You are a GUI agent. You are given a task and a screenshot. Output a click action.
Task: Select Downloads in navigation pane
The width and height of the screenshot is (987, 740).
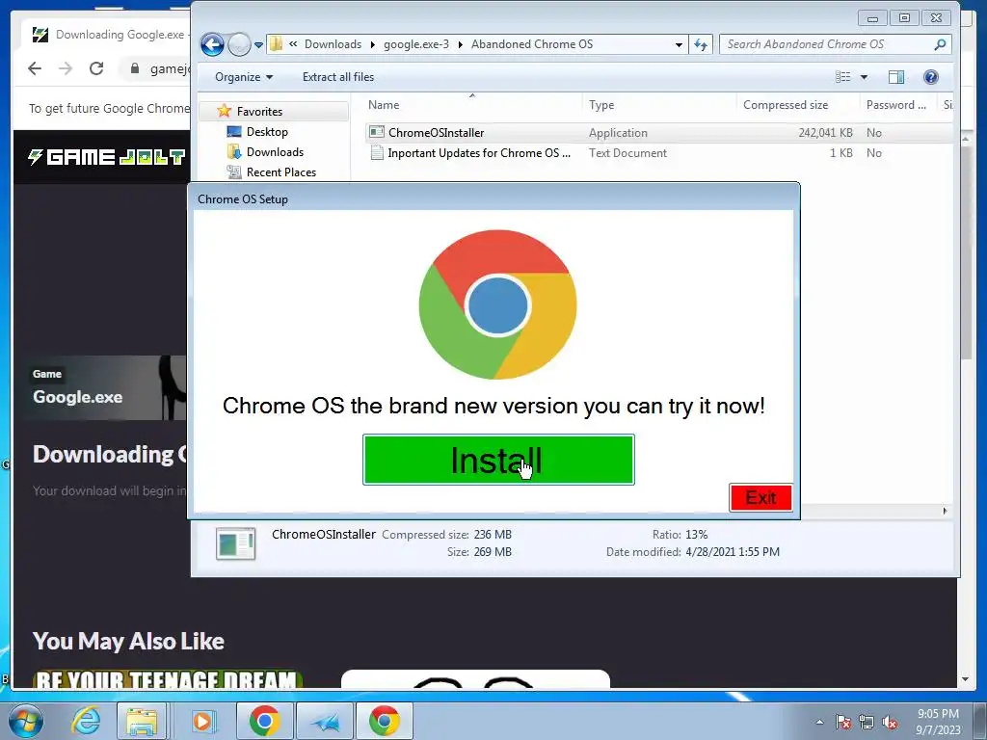[x=275, y=151]
